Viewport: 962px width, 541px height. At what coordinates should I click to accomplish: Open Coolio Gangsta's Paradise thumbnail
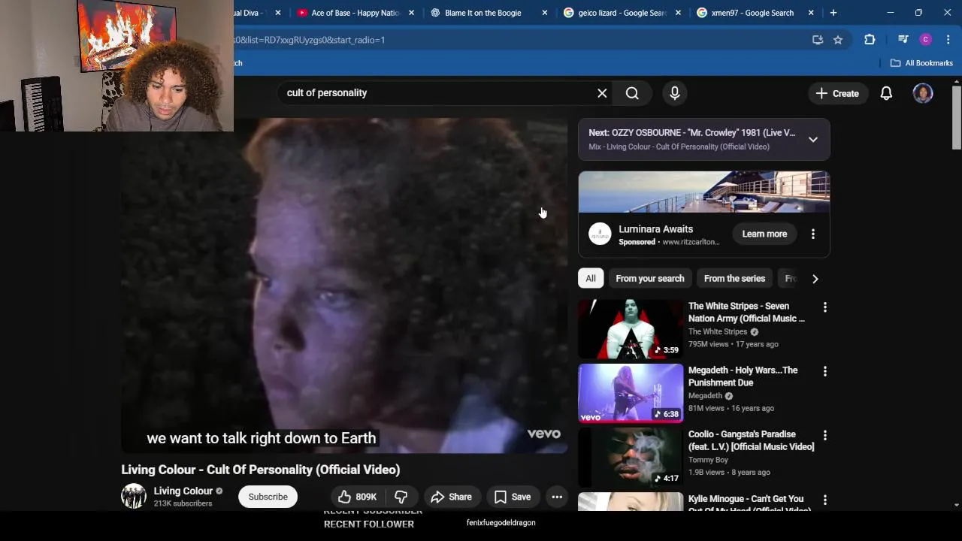click(631, 458)
